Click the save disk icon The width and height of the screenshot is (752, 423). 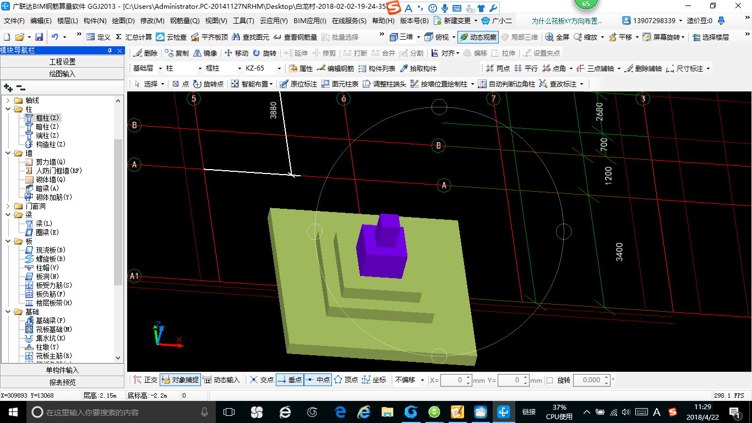(x=39, y=37)
